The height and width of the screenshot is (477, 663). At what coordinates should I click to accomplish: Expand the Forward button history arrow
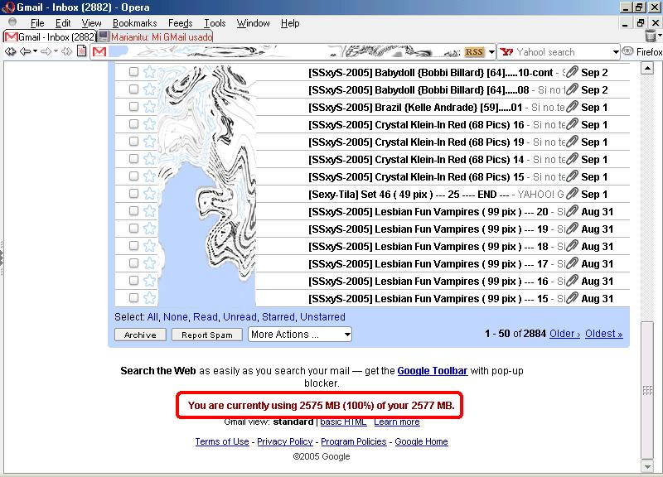[56, 51]
